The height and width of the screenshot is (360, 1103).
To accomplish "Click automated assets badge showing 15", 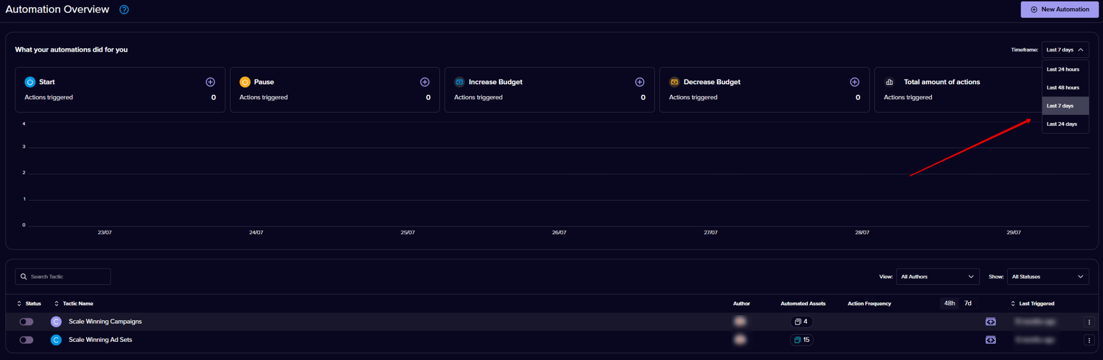I will point(802,340).
